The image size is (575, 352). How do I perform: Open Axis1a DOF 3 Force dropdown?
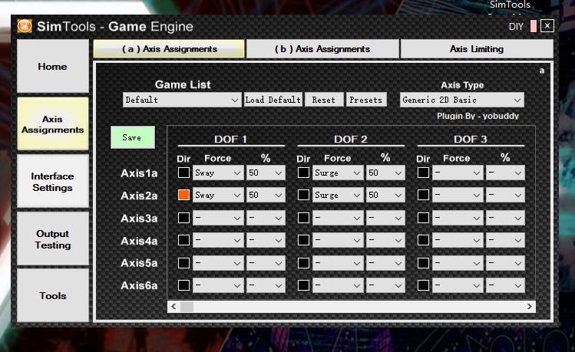458,173
